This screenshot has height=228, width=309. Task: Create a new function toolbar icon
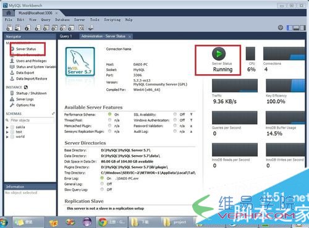[x=71, y=28]
